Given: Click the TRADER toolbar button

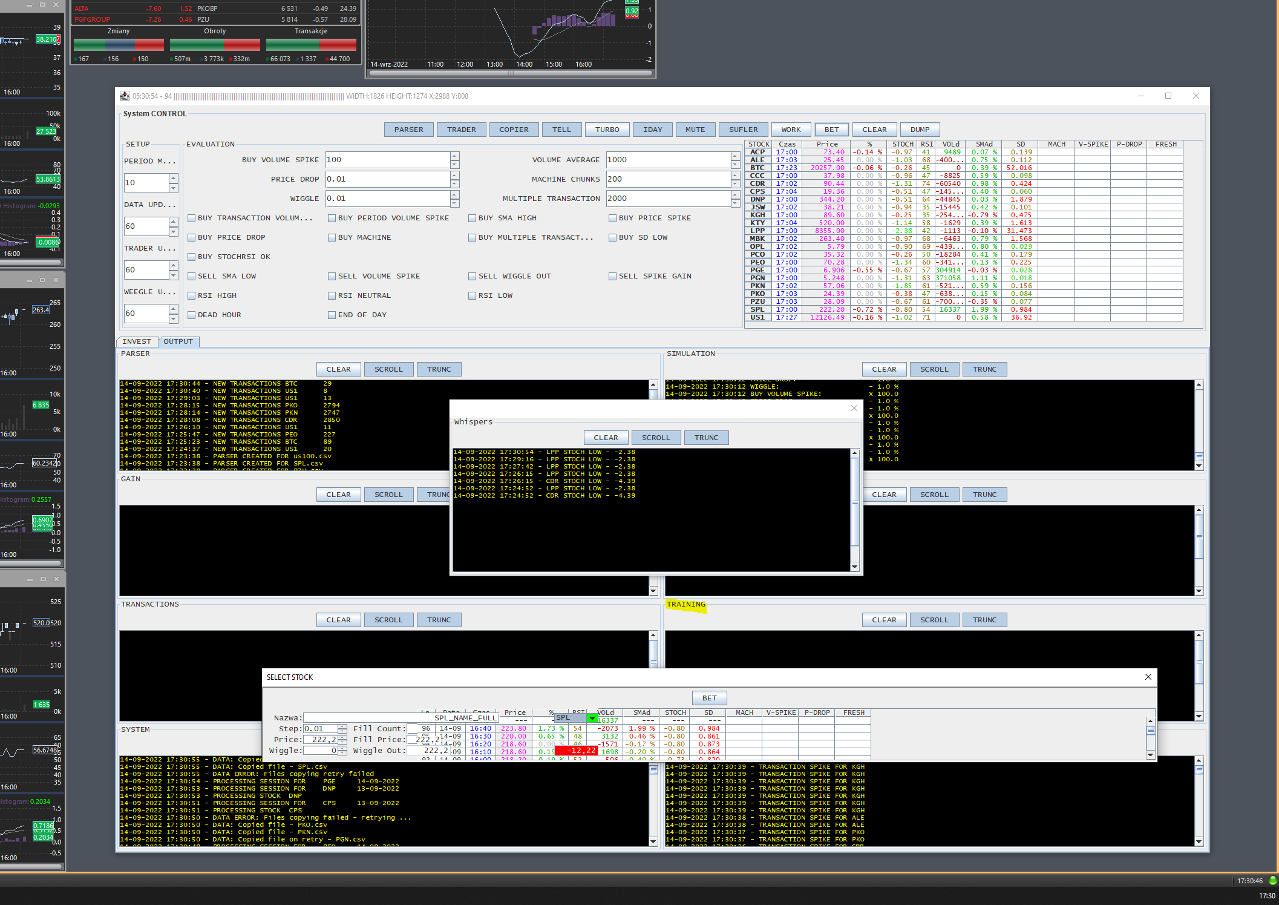Looking at the screenshot, I should [x=461, y=130].
